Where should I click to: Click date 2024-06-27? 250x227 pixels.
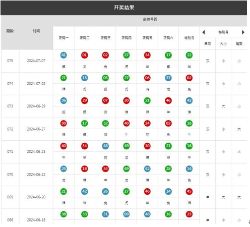pyautogui.click(x=36, y=129)
